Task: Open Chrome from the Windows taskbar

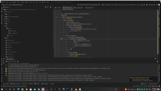Action: pos(27,89)
